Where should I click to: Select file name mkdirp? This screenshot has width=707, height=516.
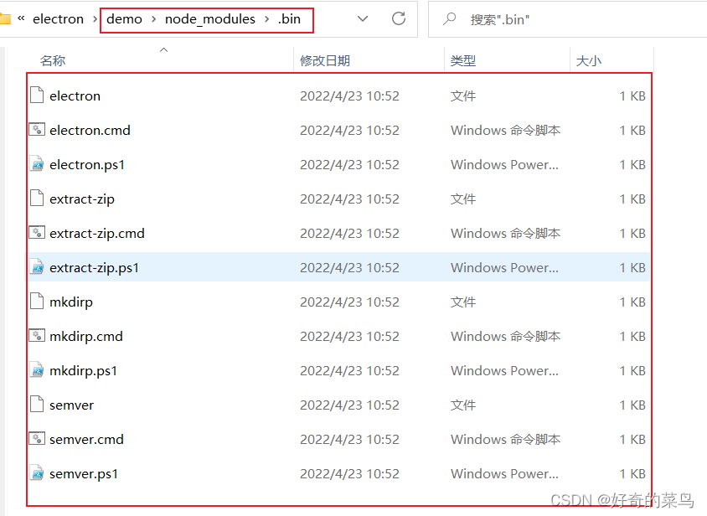71,302
